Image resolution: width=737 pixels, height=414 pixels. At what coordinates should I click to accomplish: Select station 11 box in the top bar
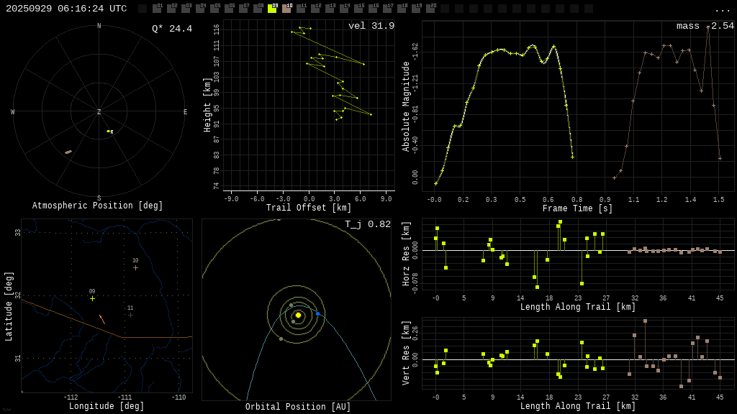[301, 9]
